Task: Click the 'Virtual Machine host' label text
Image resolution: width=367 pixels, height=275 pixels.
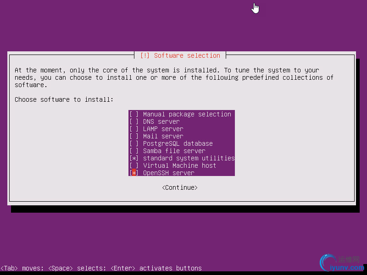Action: pyautogui.click(x=179, y=165)
